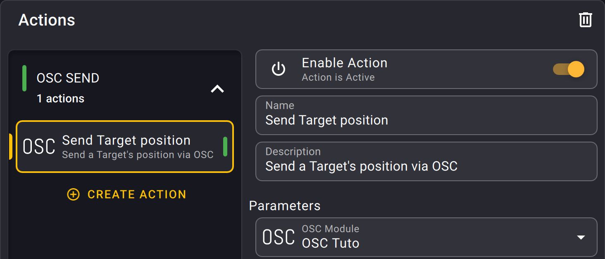605x259 pixels.
Task: Click the plus circle icon for Create Action
Action: pyautogui.click(x=73, y=194)
